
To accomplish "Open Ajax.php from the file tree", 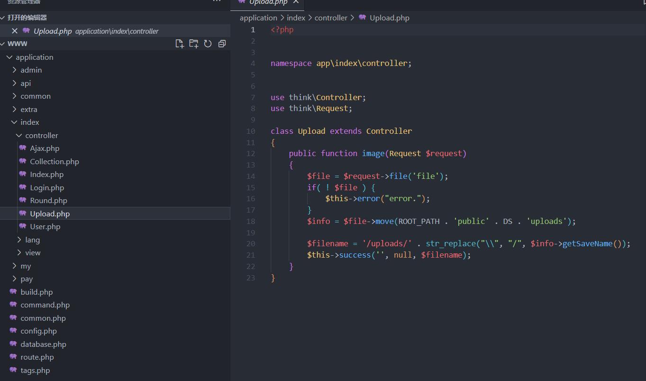I will (x=45, y=148).
